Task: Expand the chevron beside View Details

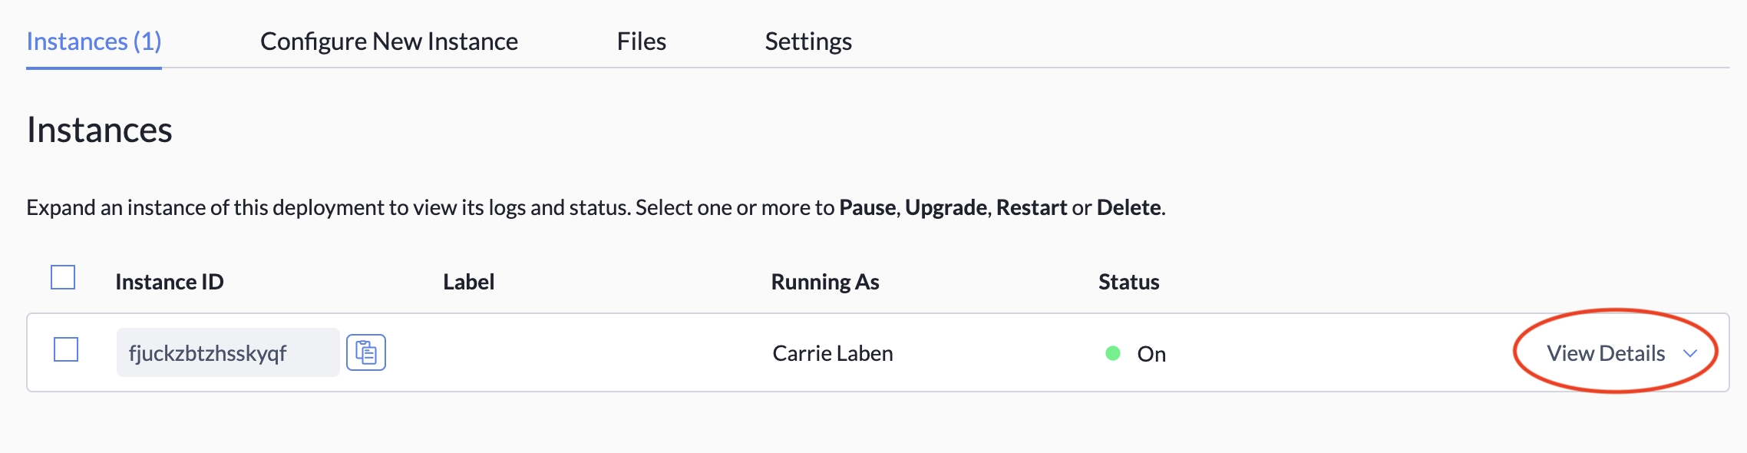Action: (1689, 353)
